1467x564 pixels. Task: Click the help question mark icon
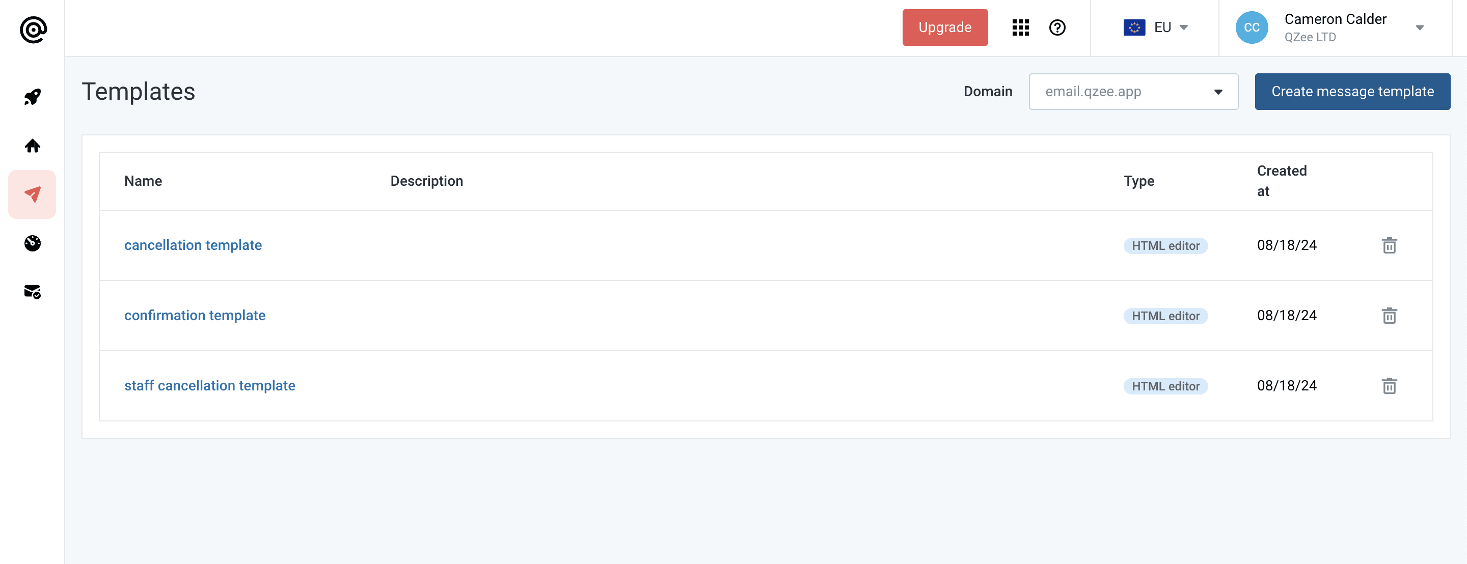pos(1057,27)
